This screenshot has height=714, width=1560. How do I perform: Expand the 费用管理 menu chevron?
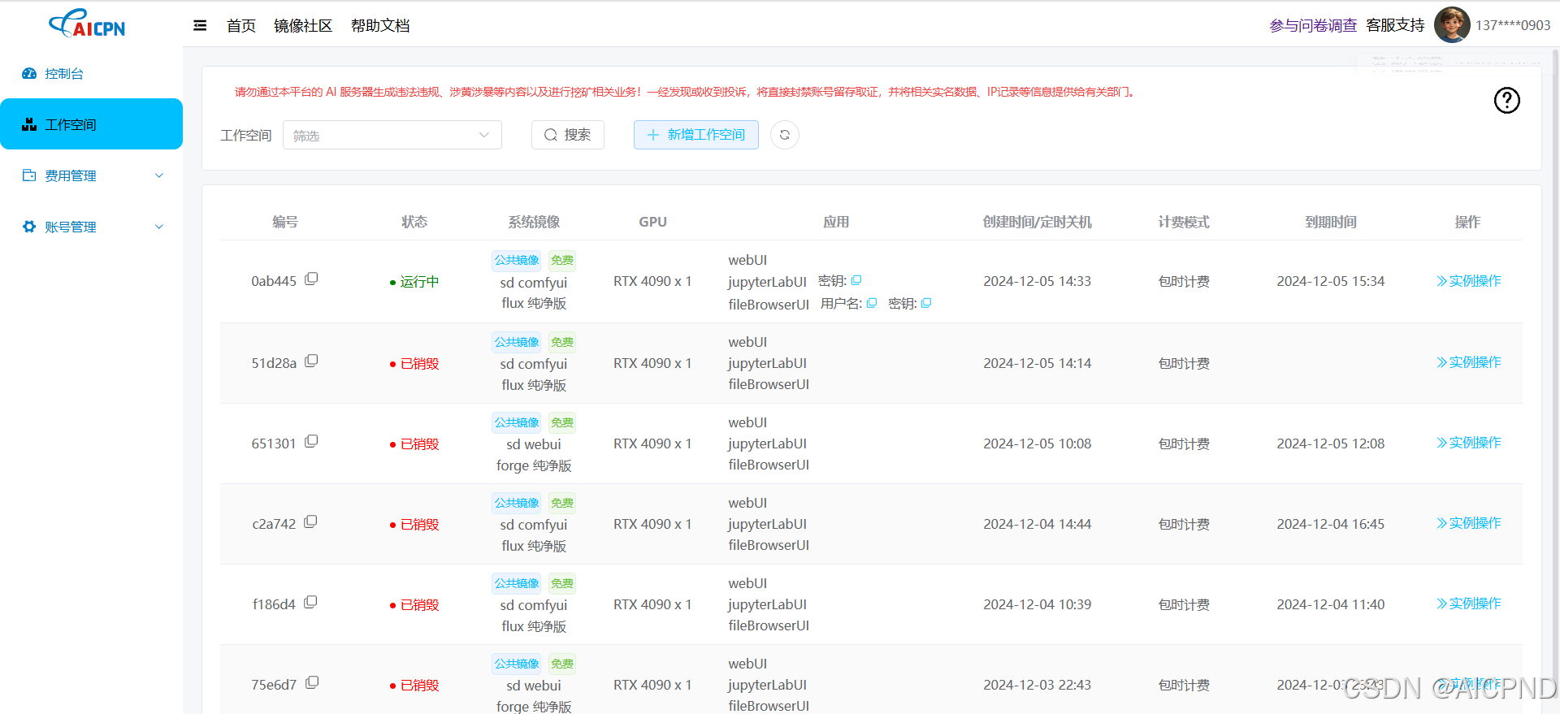point(159,175)
